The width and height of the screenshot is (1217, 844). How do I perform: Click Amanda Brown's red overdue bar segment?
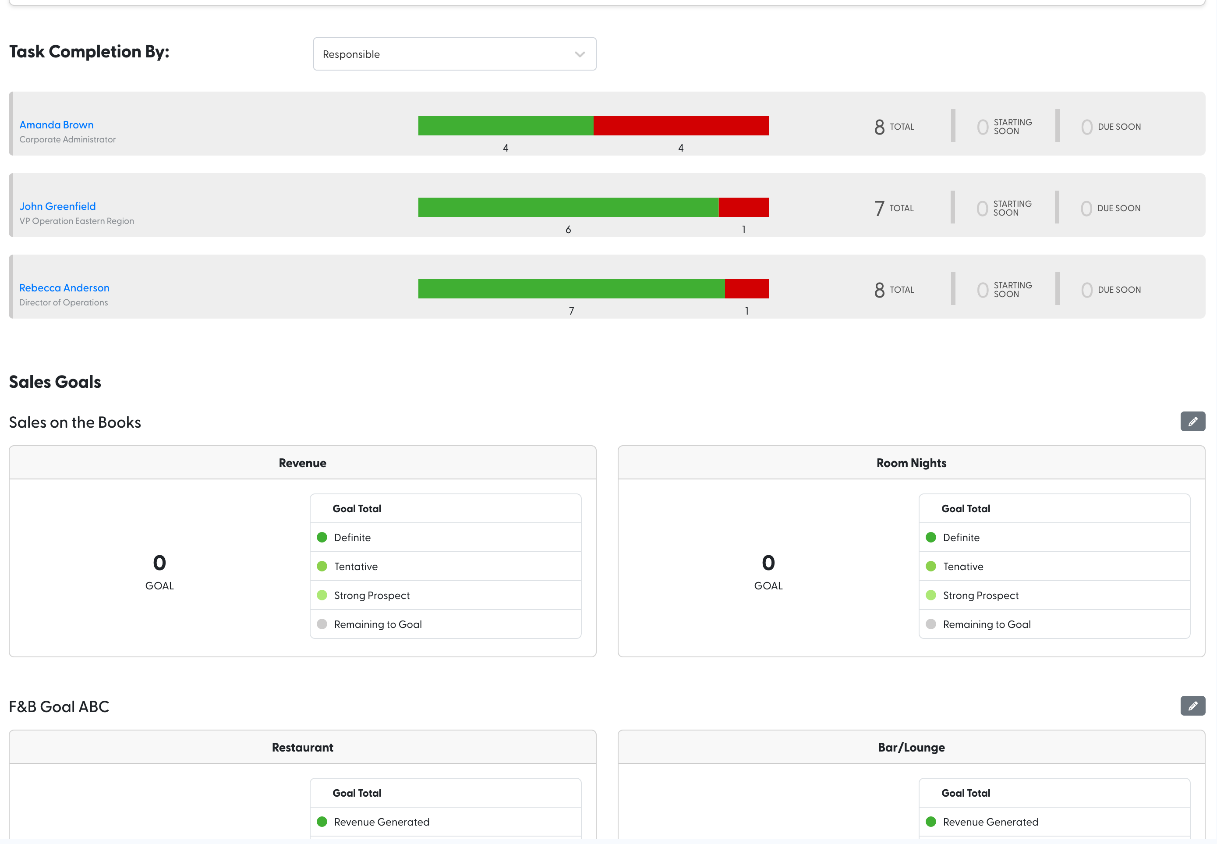tap(680, 126)
